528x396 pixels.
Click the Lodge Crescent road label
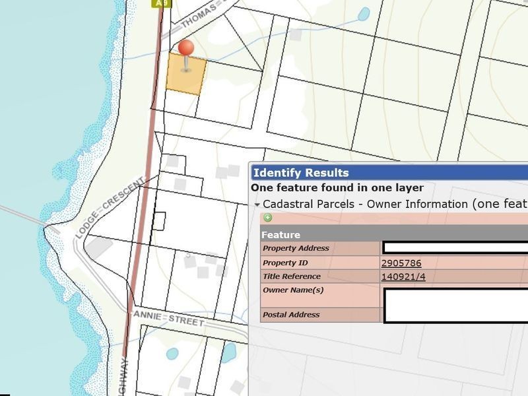click(x=110, y=208)
